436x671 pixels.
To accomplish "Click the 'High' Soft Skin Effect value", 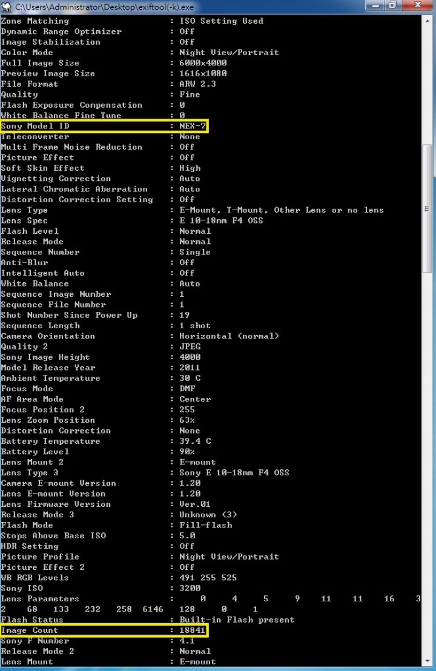I will pos(190,168).
